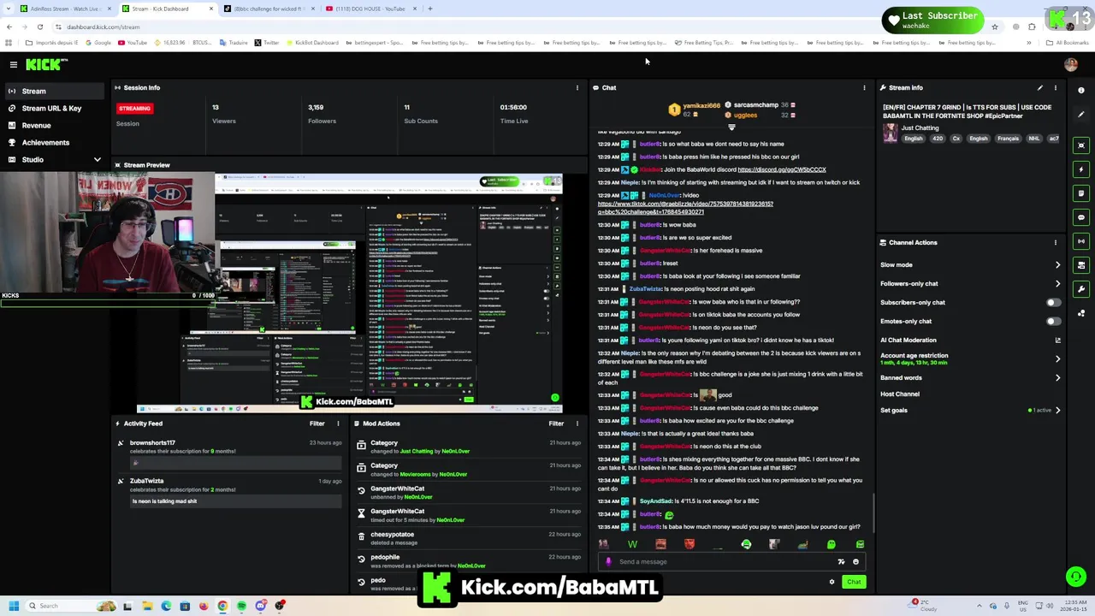The image size is (1095, 616).
Task: Click the browser address bar
Action: [513, 27]
